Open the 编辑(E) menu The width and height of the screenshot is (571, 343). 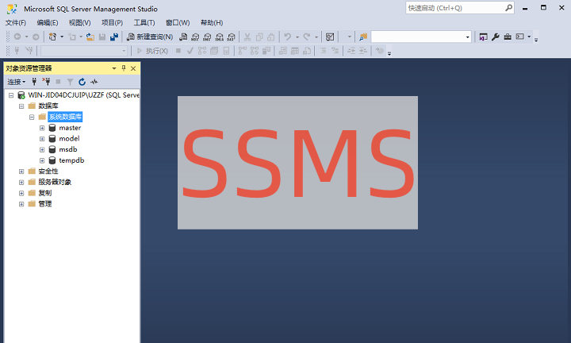[48, 23]
